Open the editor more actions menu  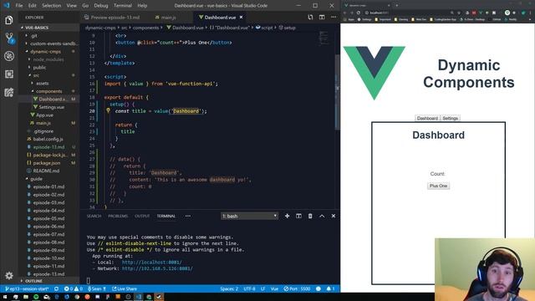click(x=334, y=17)
